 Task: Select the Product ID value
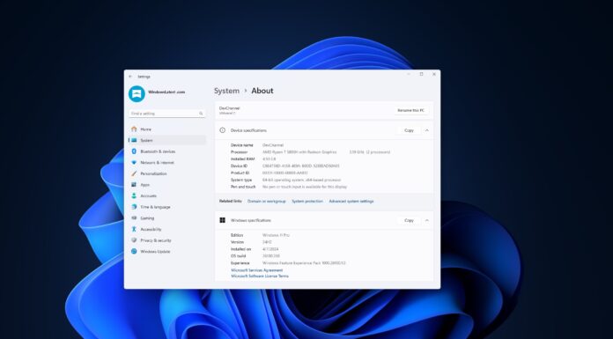[x=285, y=173]
